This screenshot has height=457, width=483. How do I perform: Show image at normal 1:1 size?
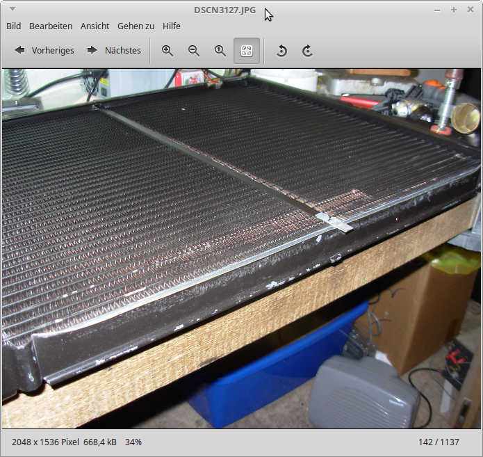tap(220, 51)
